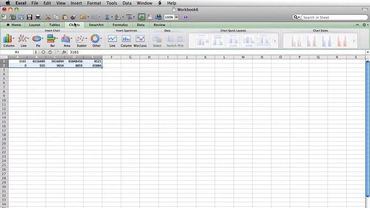Screen dimensions: 370x208
Task: Select cell containing 65848456
Action: (x=74, y=61)
